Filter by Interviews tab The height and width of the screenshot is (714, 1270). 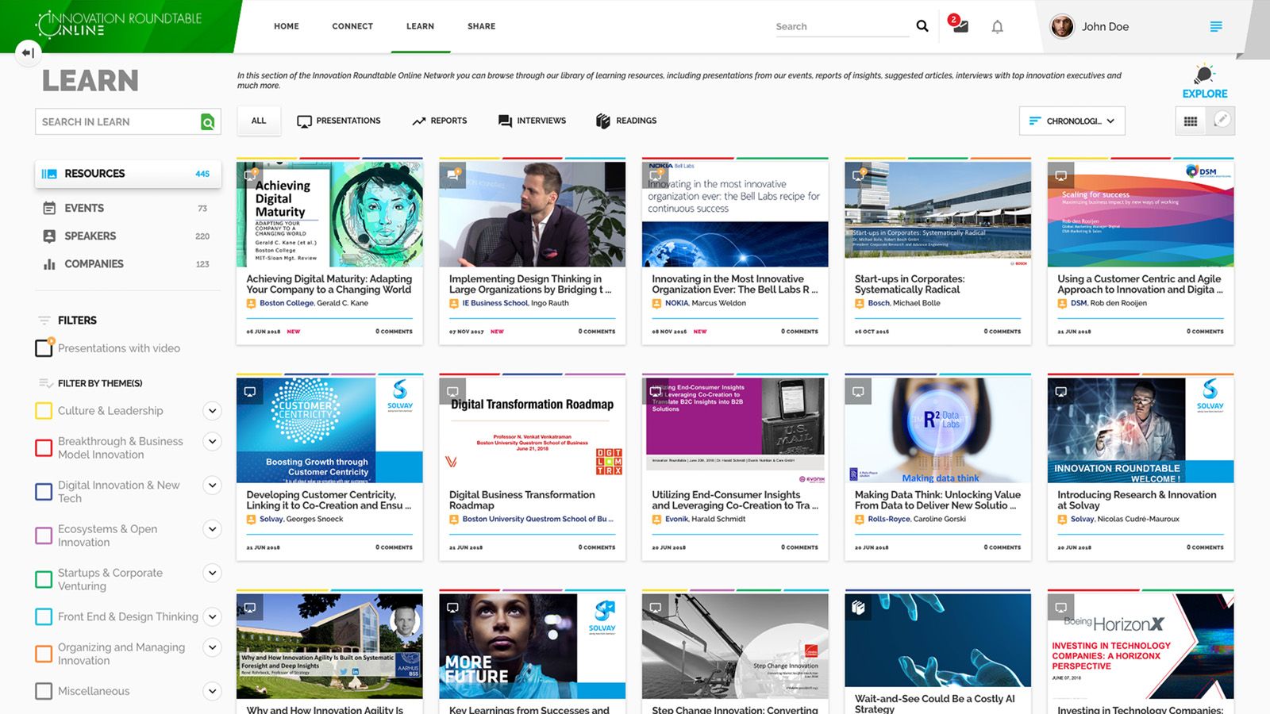532,121
